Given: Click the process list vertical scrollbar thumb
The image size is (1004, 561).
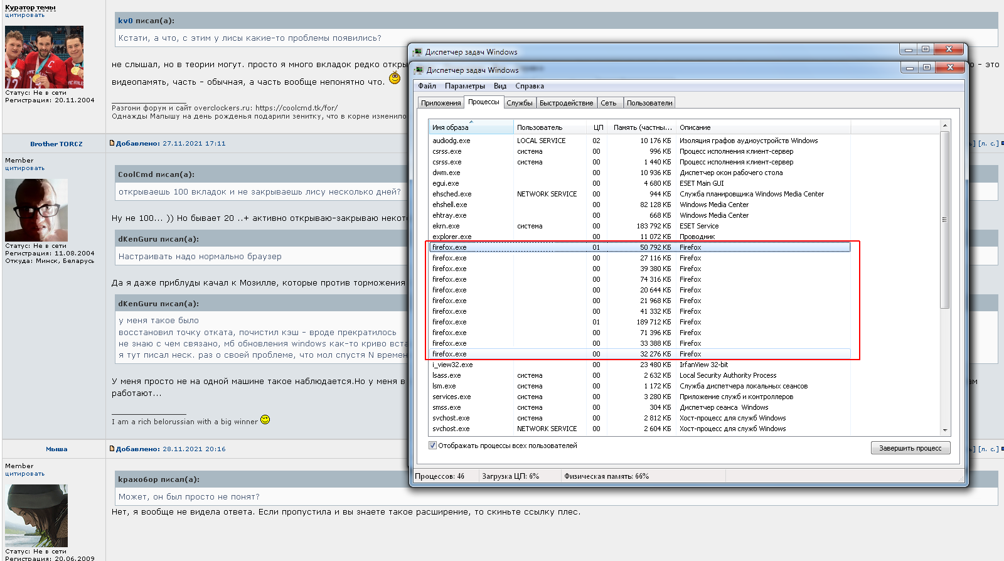Looking at the screenshot, I should [x=945, y=220].
